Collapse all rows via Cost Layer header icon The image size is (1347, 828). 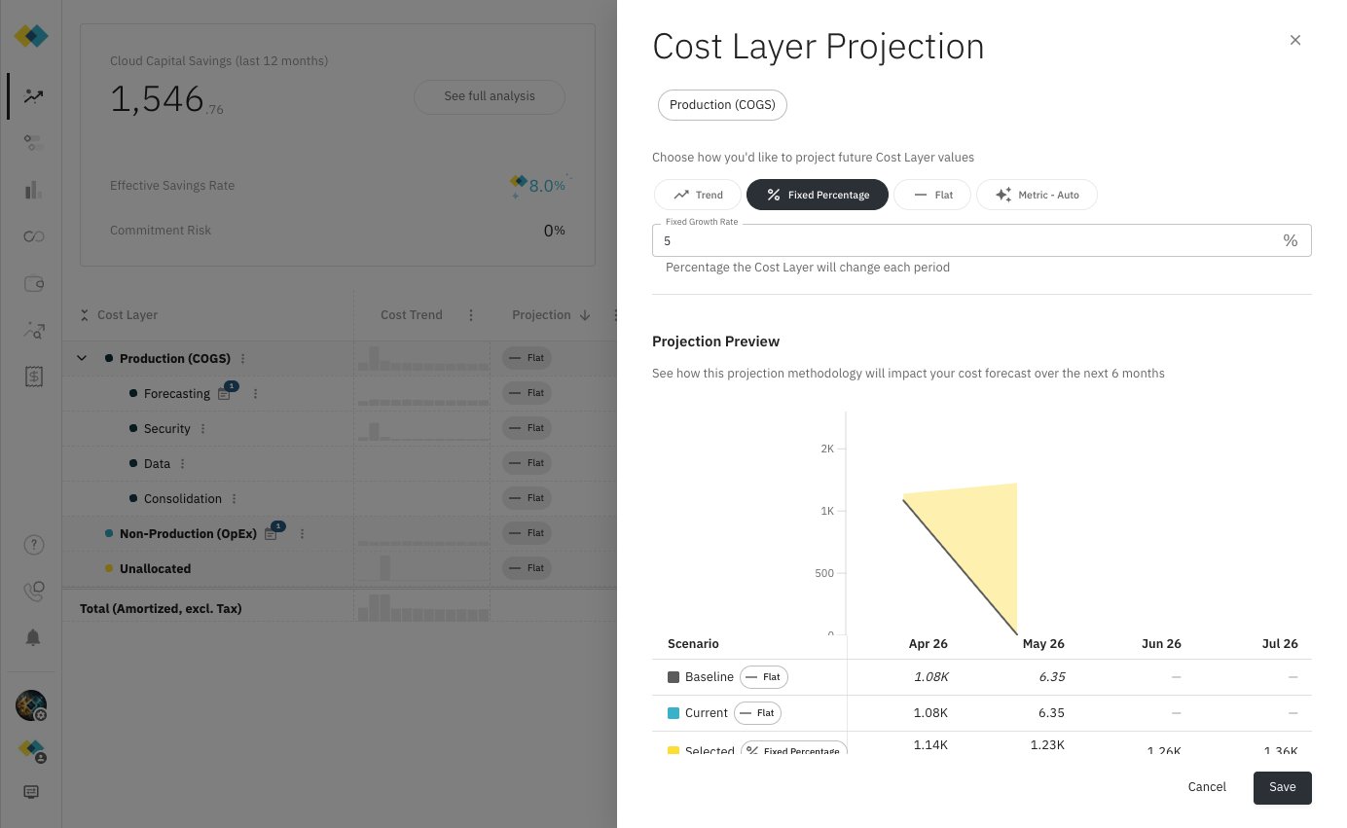(x=85, y=315)
